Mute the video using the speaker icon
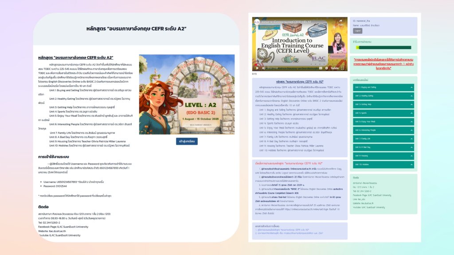Screen dimensions: 454x255 [263, 68]
